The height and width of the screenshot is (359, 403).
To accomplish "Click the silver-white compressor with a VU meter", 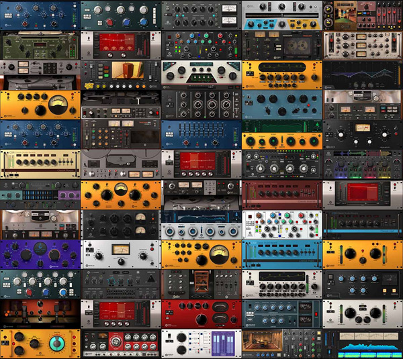I will (x=121, y=255).
